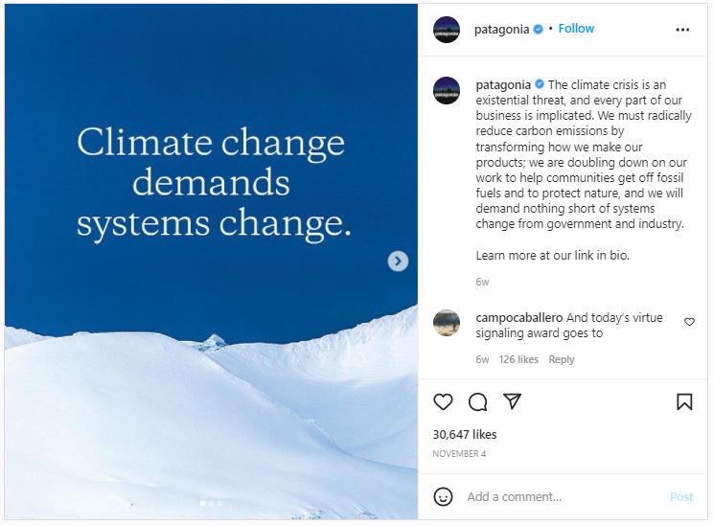View 126 likes on the comment
The image size is (713, 525).
click(518, 360)
